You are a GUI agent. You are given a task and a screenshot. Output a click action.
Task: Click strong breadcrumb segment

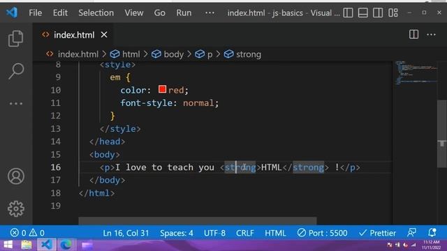click(249, 54)
